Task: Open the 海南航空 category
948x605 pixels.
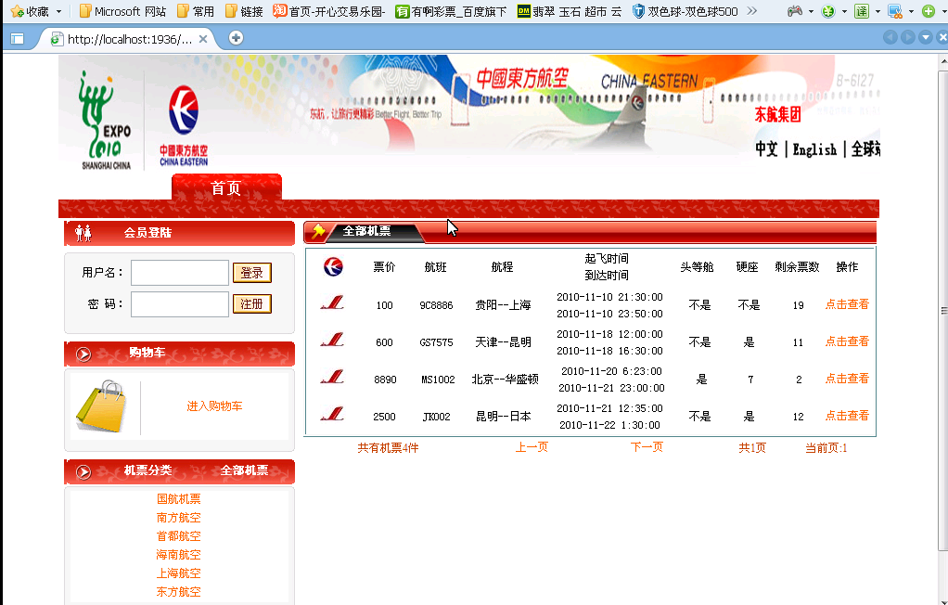Action: [178, 555]
